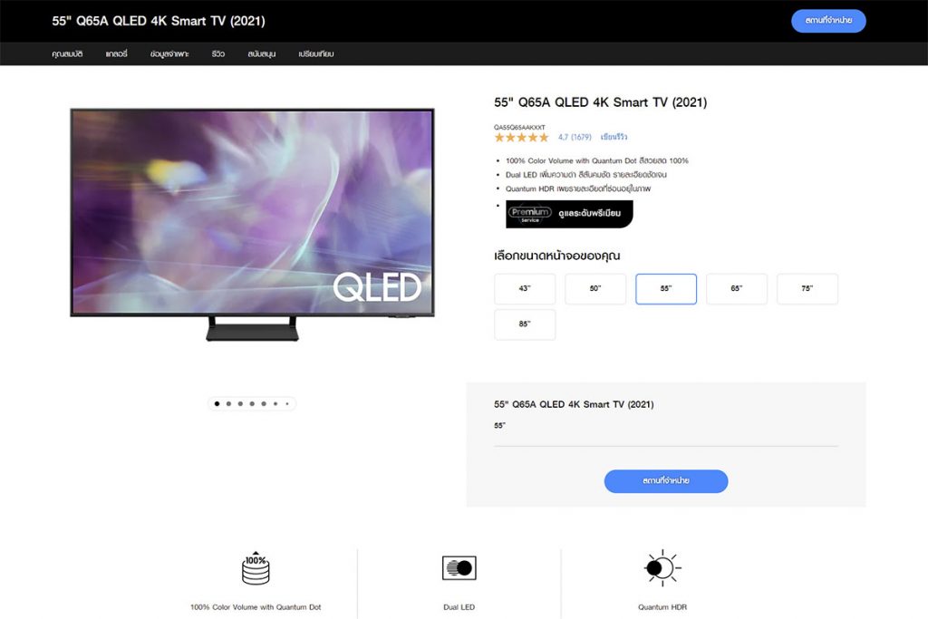Click the Quantum HDR sun icon
Screen dimensions: 928x619
[x=662, y=568]
